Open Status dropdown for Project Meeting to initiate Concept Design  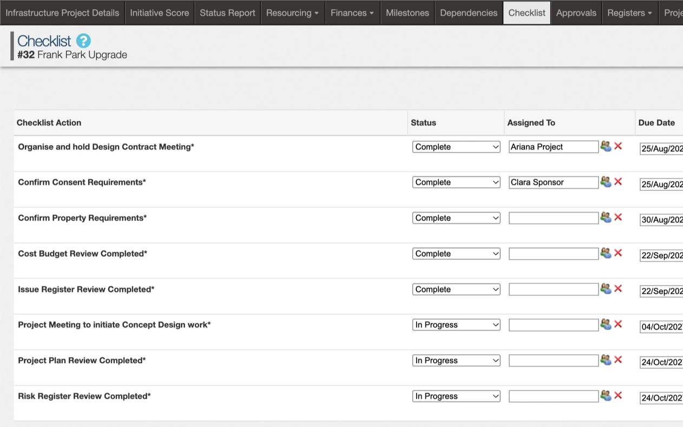[456, 325]
